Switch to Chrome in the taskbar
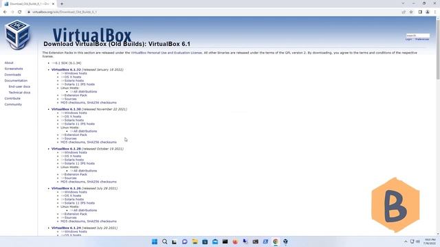The image size is (440, 247). tap(276, 242)
